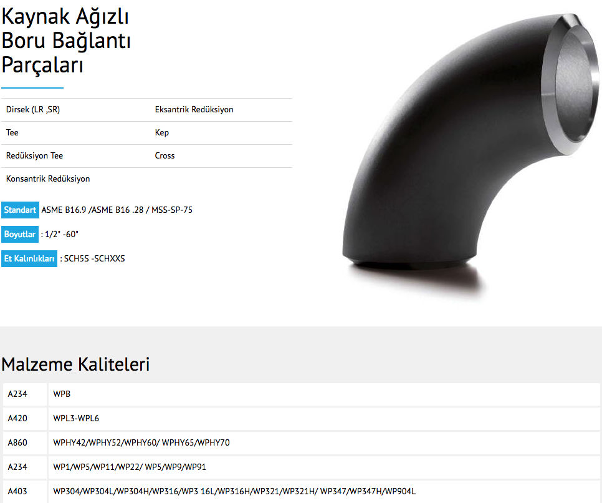Viewport: 602px width, 503px height.
Task: Click the Kaynak Ağızlı Boru Bağlantı Parçaları heading
Action: pos(65,41)
